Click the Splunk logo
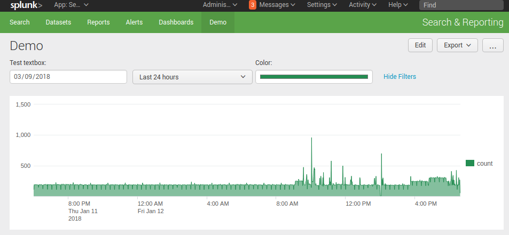Screen dimensions: 509x235 click(x=26, y=5)
